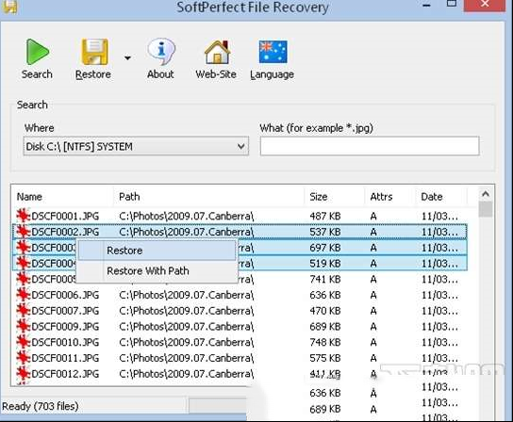Click the 470 KB size cell

click(325, 311)
